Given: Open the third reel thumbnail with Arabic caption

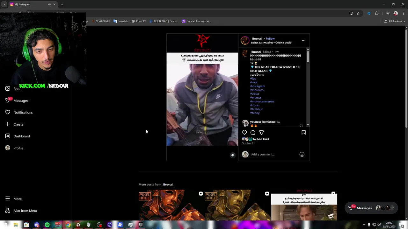Looking at the screenshot, I should [304, 205].
